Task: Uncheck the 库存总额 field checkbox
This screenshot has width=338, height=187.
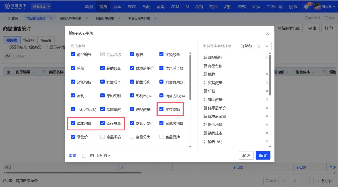Action: pyautogui.click(x=161, y=109)
